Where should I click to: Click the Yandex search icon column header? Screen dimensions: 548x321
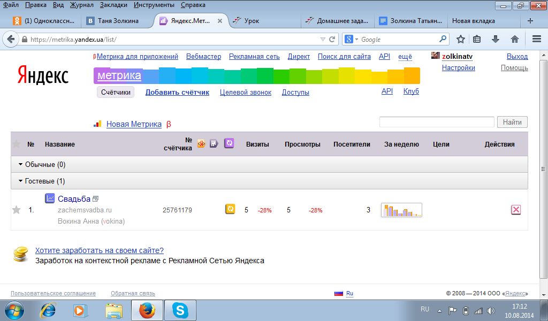[x=201, y=143]
